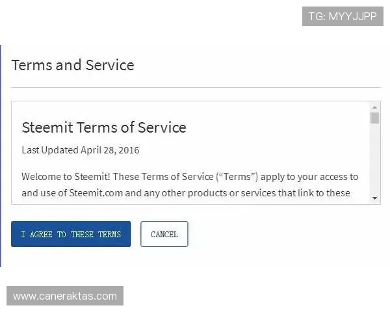Viewport: 390px width, 312px height.
Task: Click the Terms and Service dialog title
Action: tap(73, 65)
